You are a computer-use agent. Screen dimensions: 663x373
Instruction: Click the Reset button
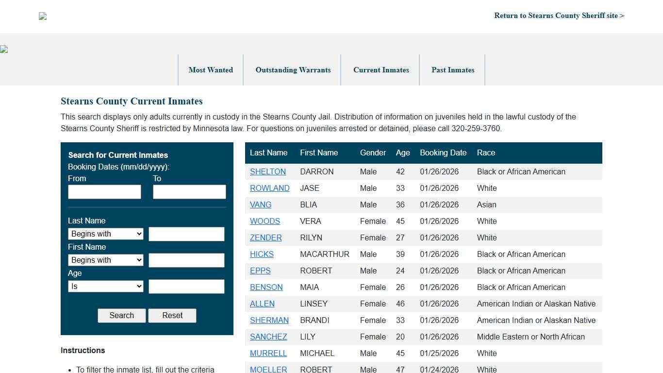172,315
